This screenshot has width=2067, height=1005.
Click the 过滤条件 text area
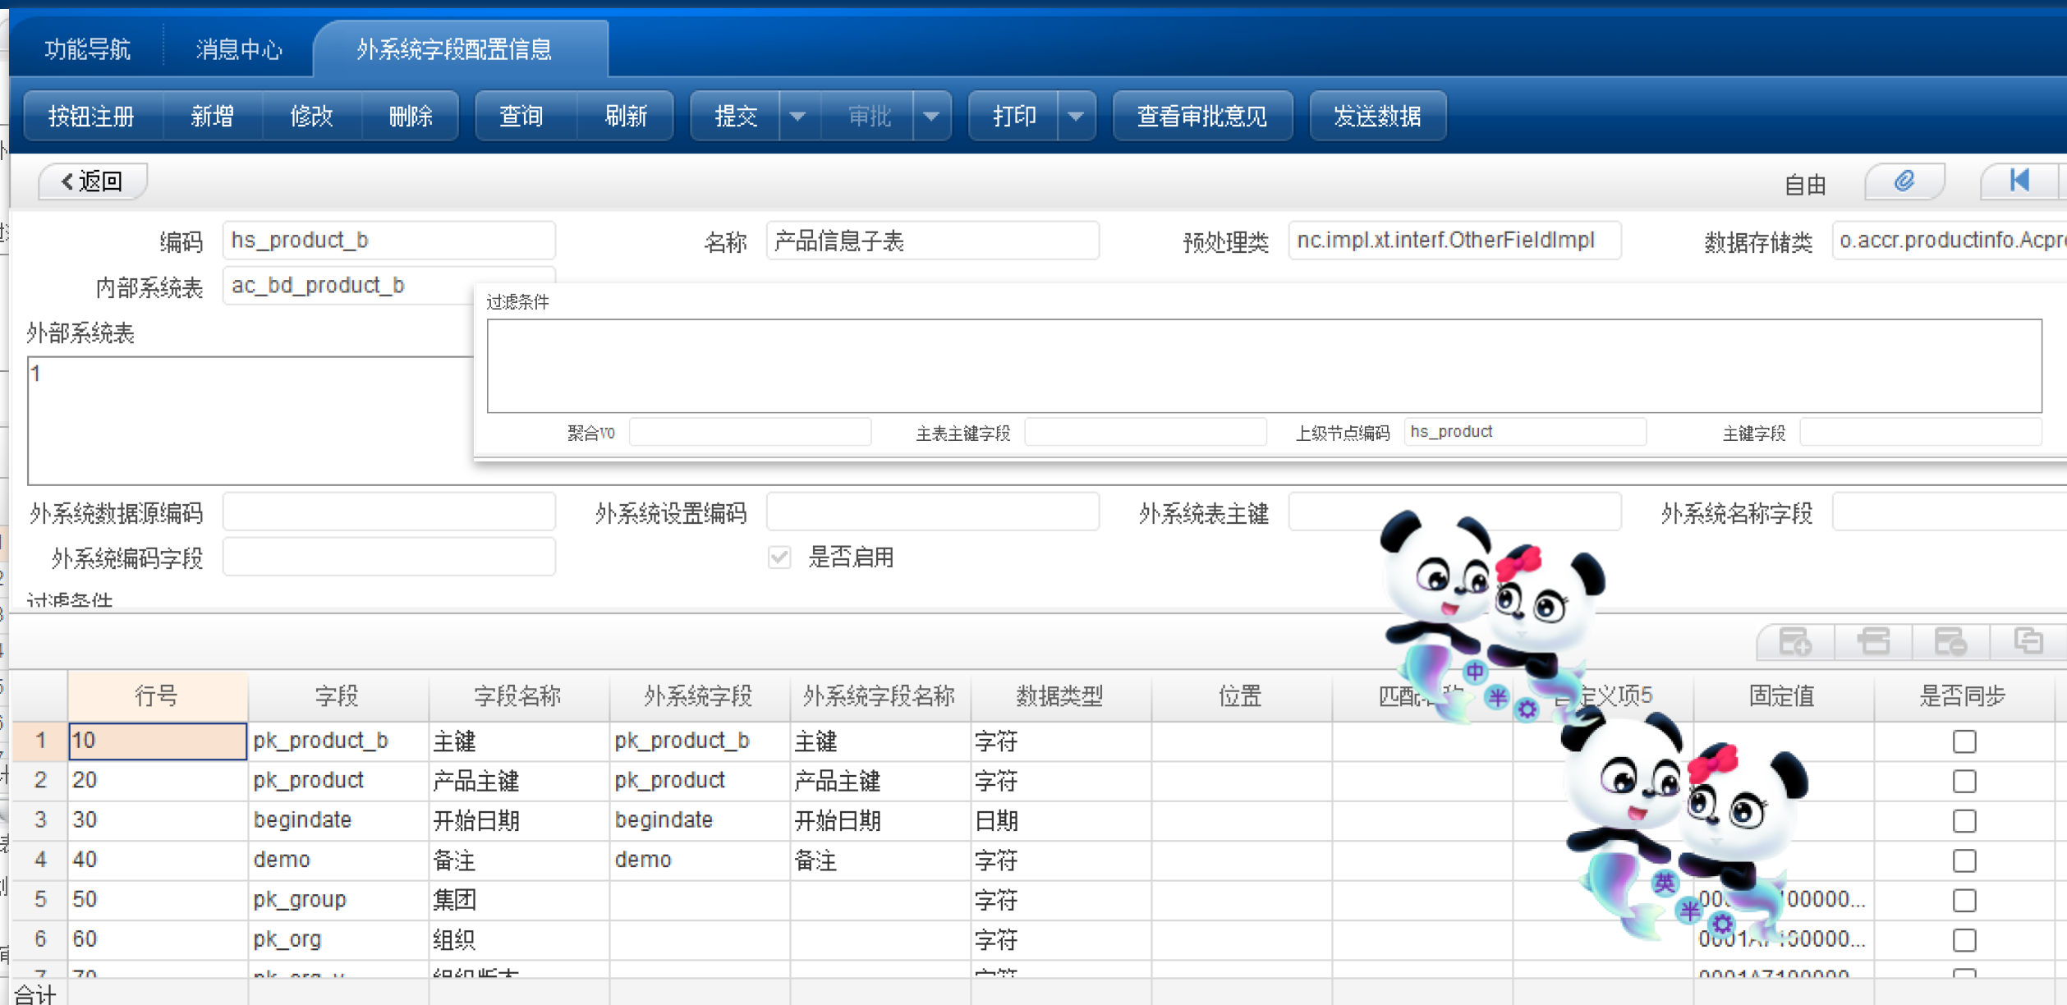(x=1263, y=365)
